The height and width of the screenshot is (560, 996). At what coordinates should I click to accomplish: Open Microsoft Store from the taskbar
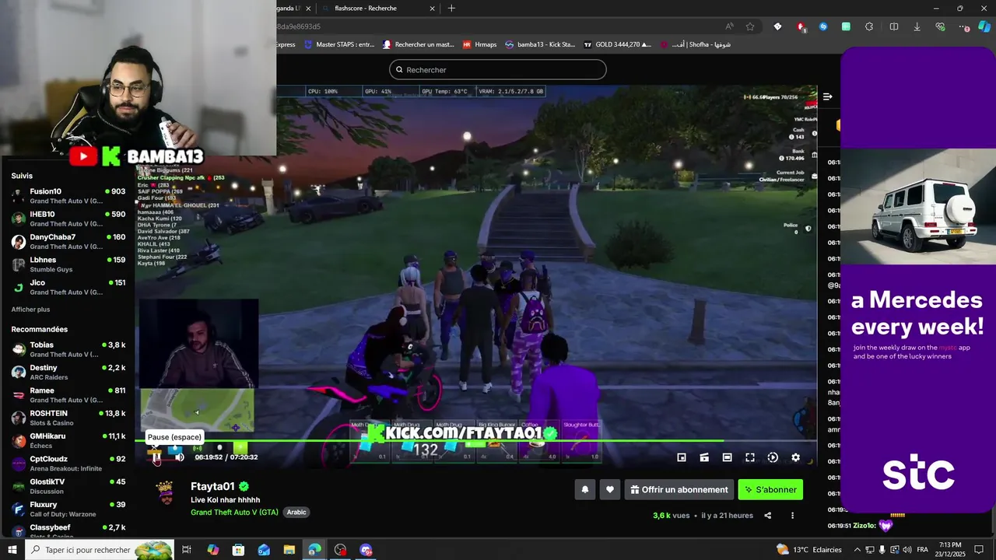pos(238,550)
